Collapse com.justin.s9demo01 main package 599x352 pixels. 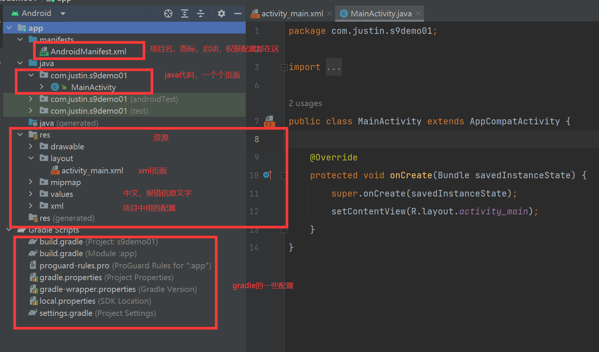[x=31, y=75]
